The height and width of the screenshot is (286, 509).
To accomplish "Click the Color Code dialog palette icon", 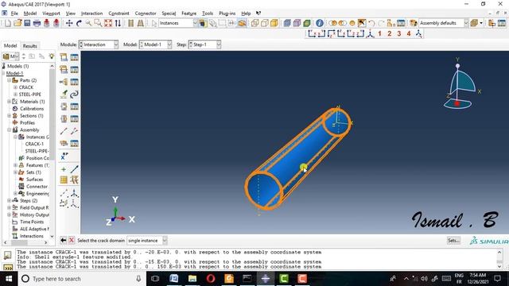I will point(414,23).
